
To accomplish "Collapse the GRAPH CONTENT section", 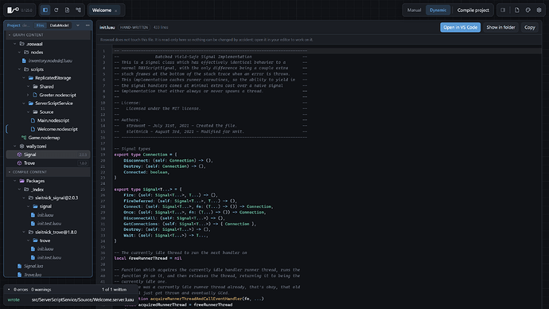I will (10, 35).
